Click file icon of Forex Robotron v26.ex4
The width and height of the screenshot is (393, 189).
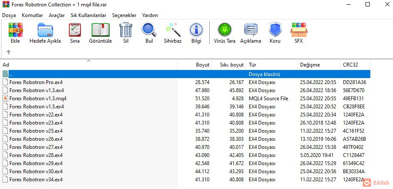tap(5, 139)
